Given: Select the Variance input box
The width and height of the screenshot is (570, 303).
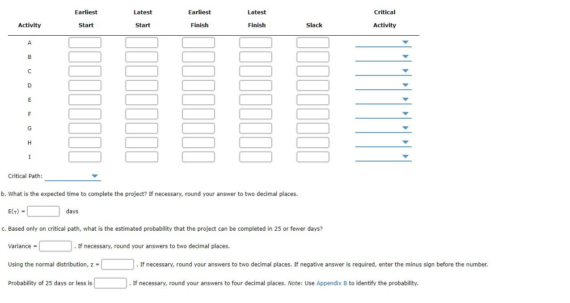Looking at the screenshot, I should tap(55, 245).
